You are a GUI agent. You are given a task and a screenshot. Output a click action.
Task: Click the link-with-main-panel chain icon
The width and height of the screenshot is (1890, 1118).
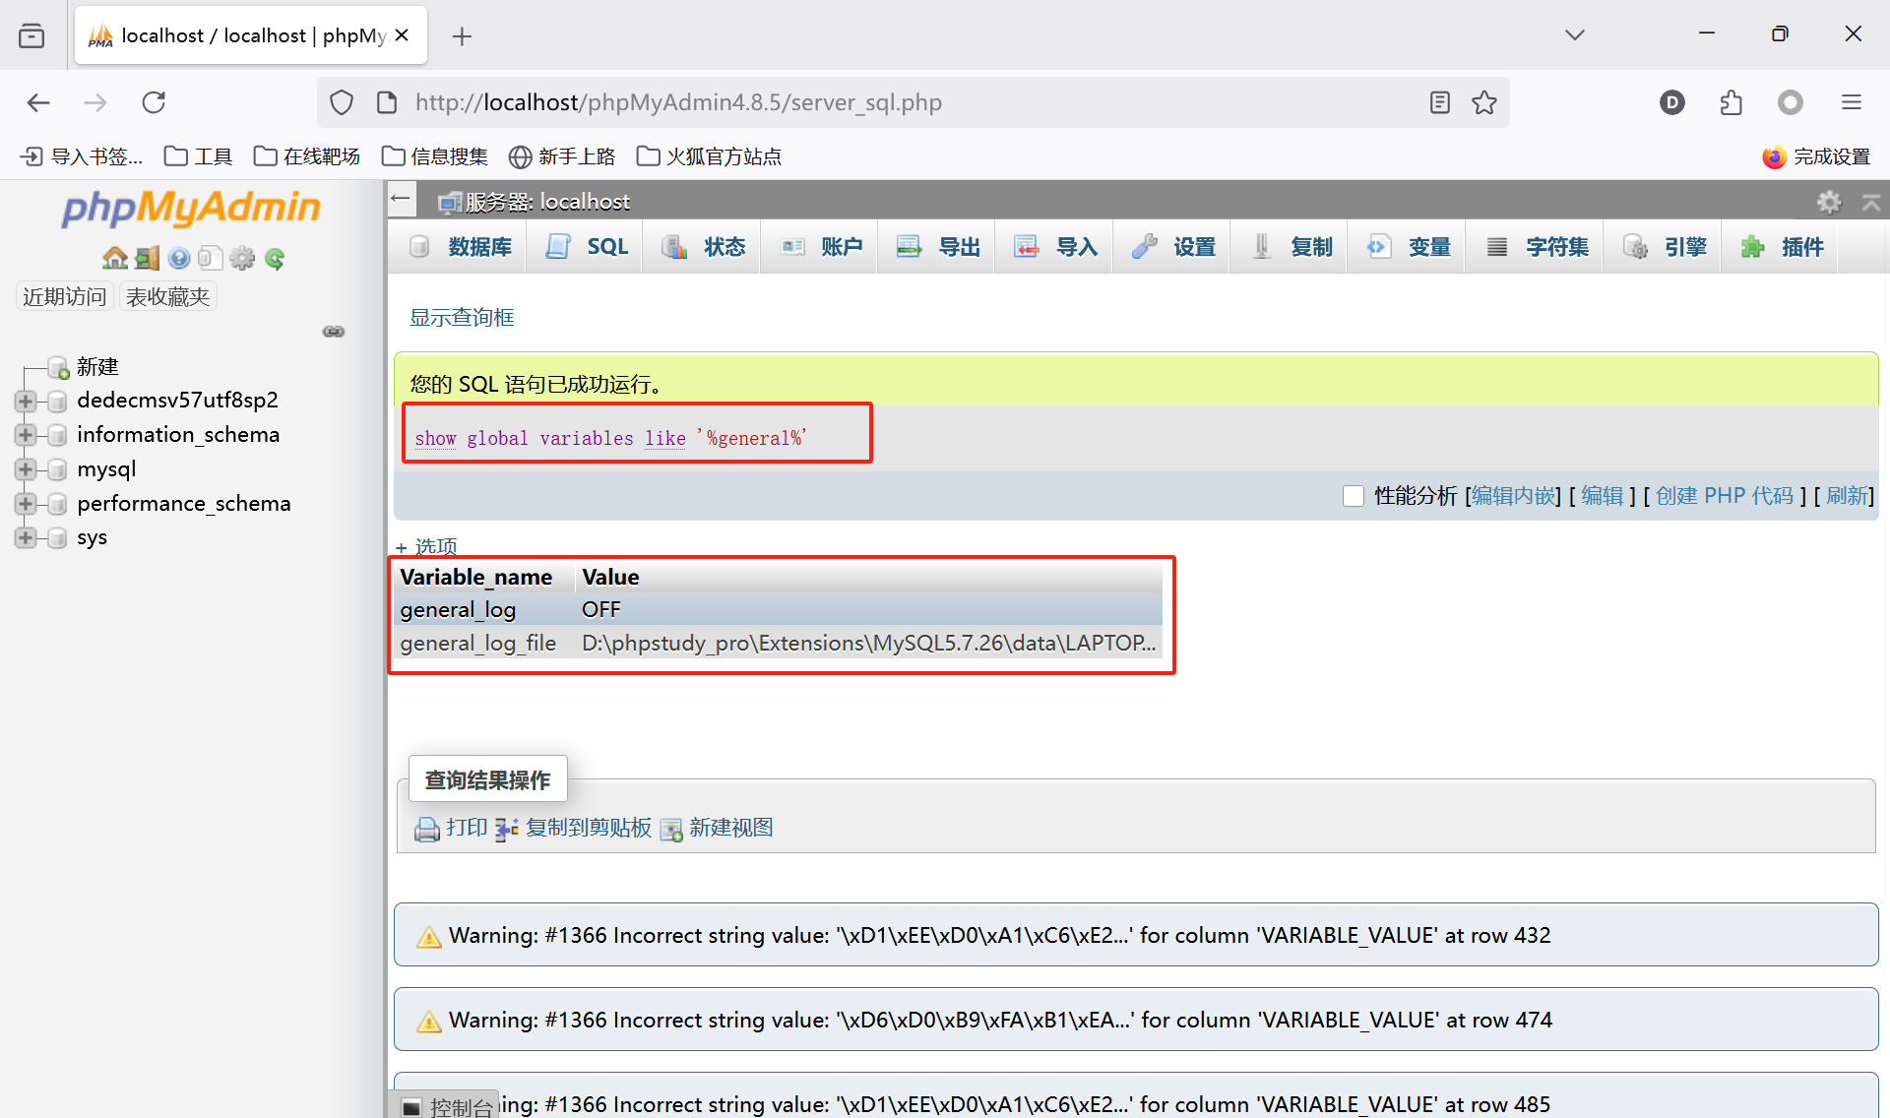click(x=334, y=332)
